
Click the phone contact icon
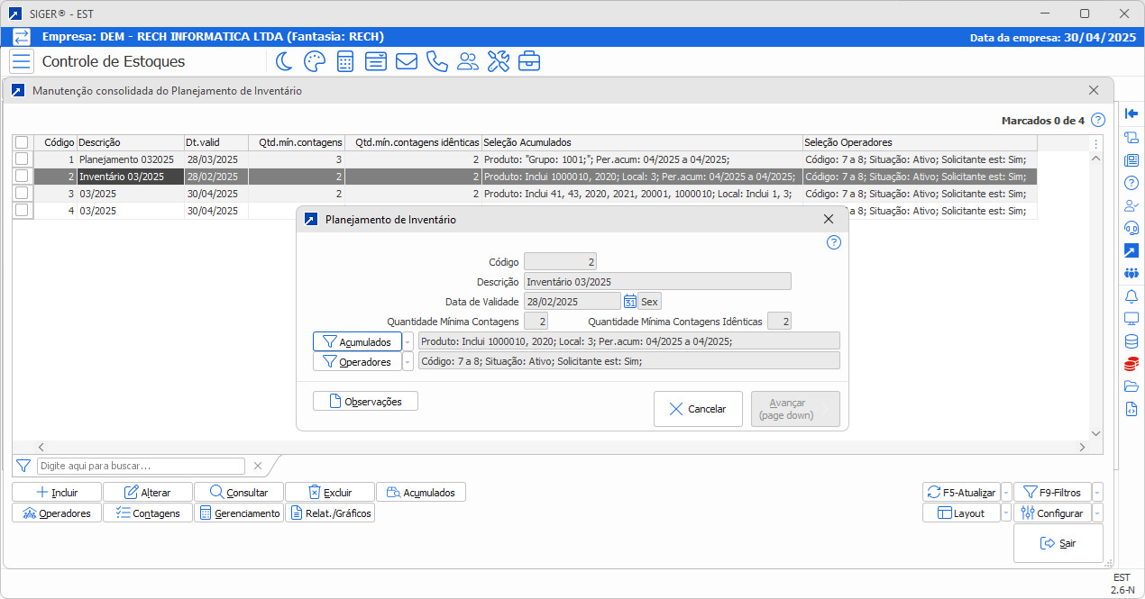[x=437, y=61]
